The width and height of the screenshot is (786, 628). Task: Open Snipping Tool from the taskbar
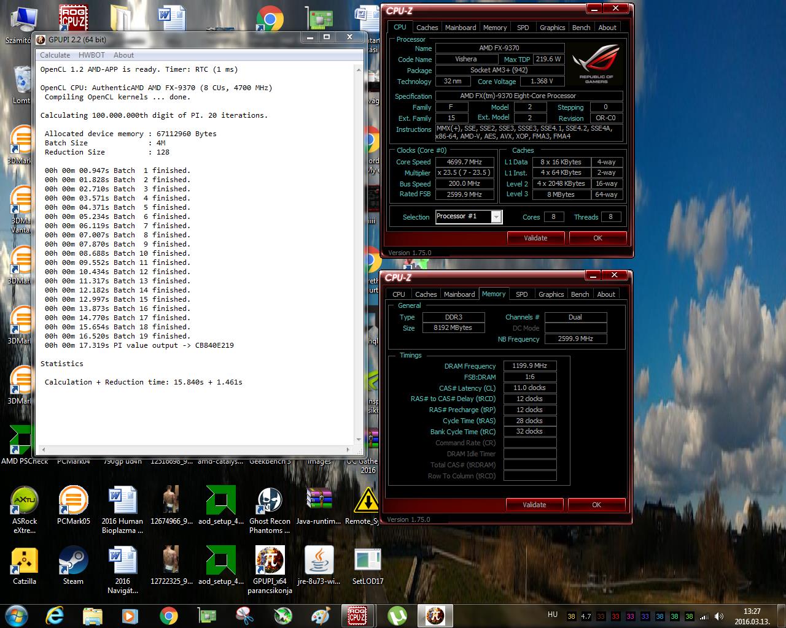click(x=244, y=615)
